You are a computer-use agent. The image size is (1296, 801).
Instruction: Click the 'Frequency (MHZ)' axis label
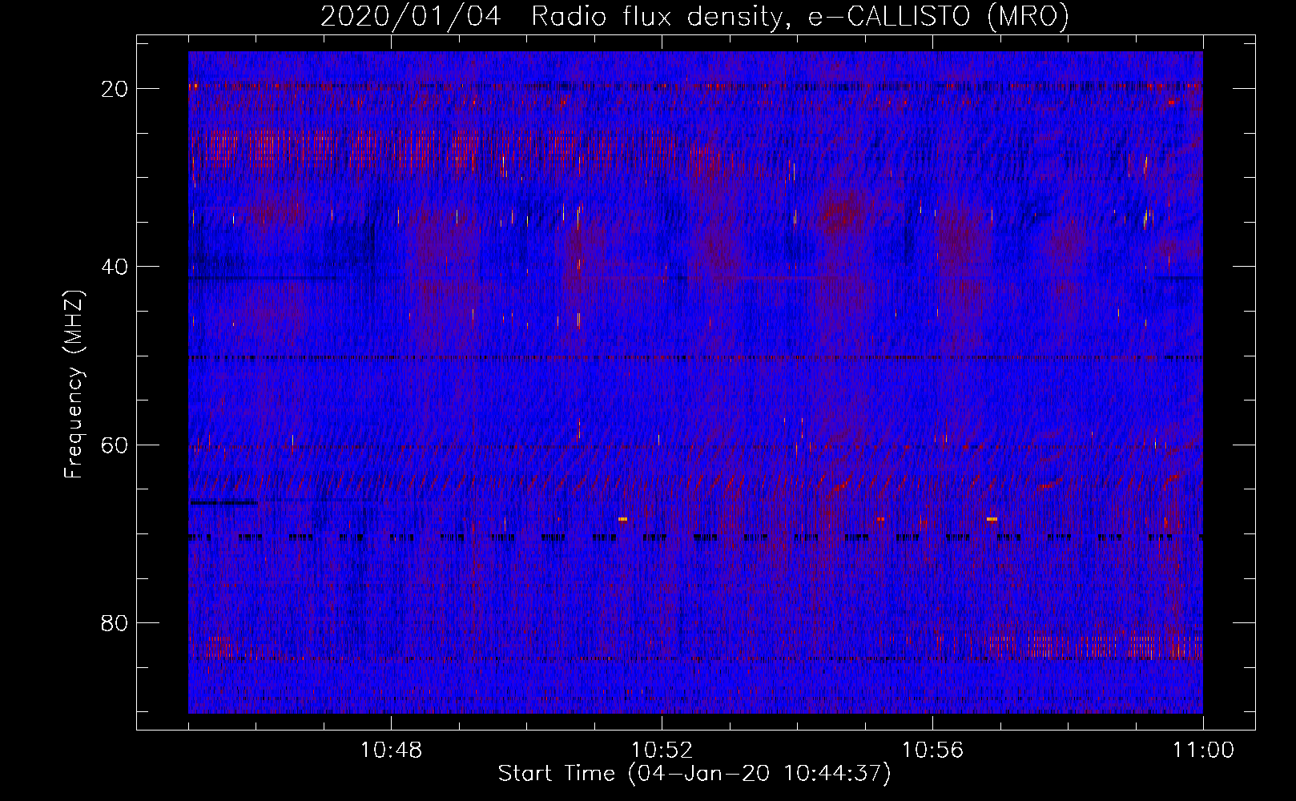[74, 384]
